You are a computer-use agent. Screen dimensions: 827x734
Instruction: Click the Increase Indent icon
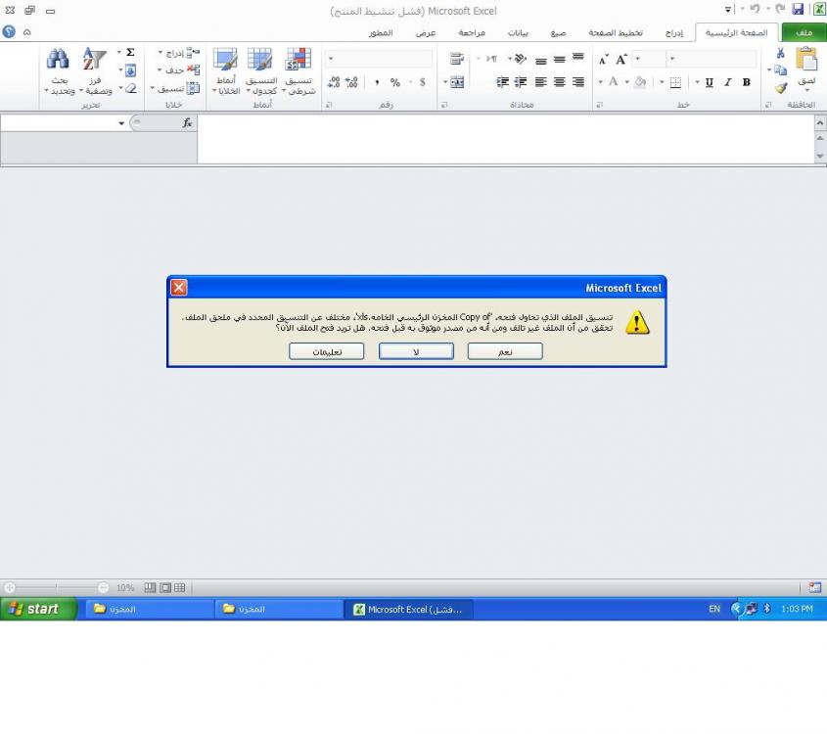tap(502, 82)
